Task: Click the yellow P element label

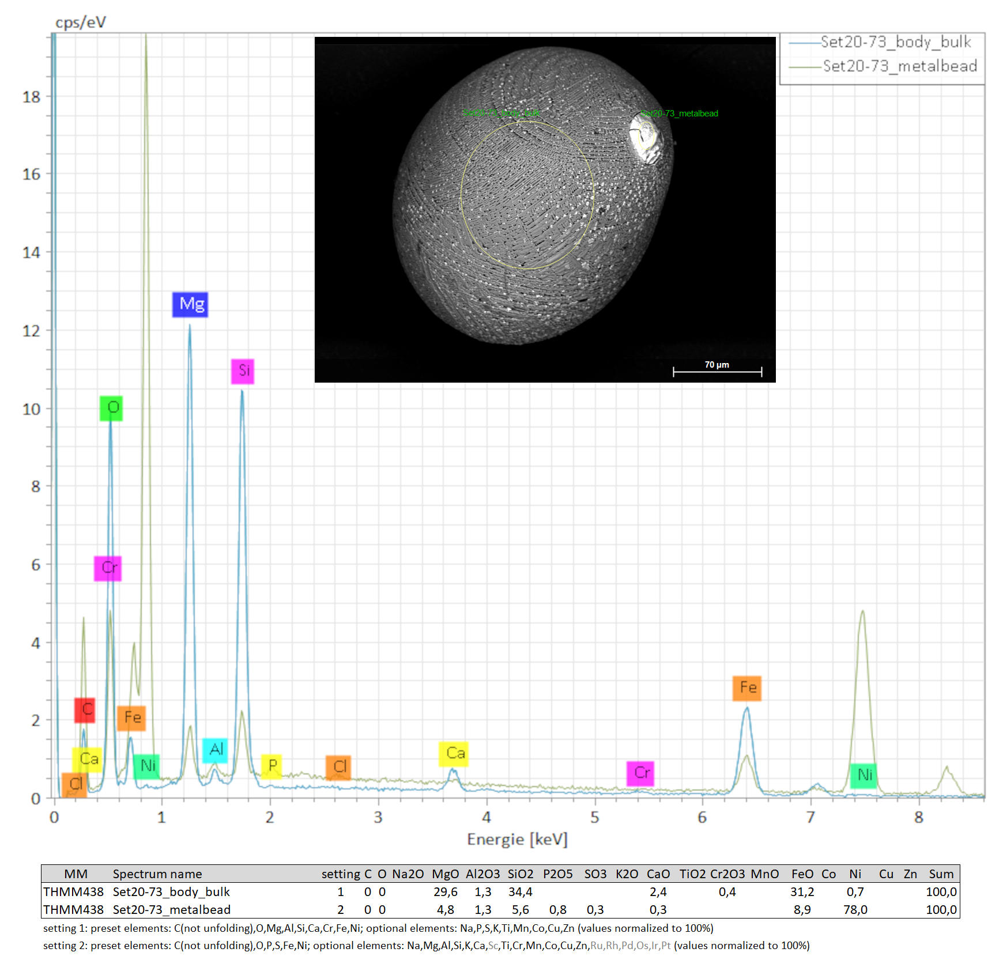Action: point(272,766)
